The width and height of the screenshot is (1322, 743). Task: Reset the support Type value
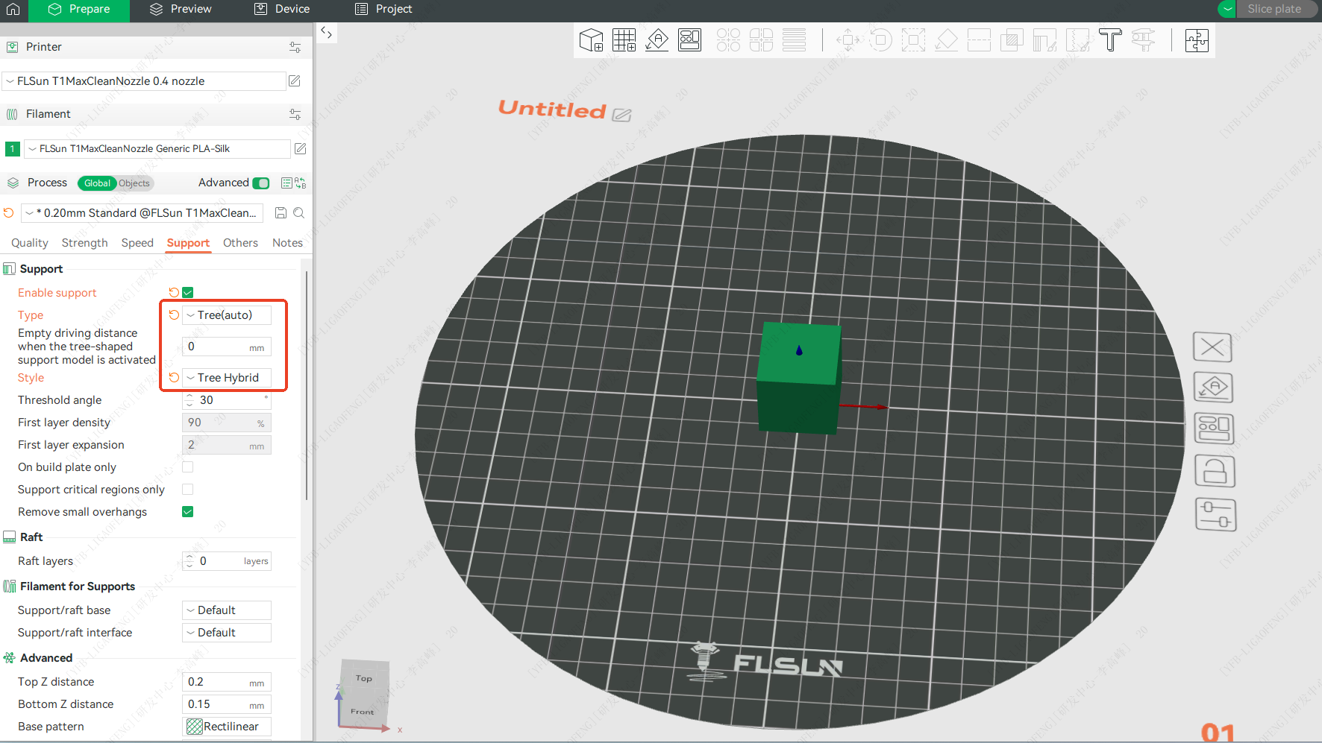point(174,315)
